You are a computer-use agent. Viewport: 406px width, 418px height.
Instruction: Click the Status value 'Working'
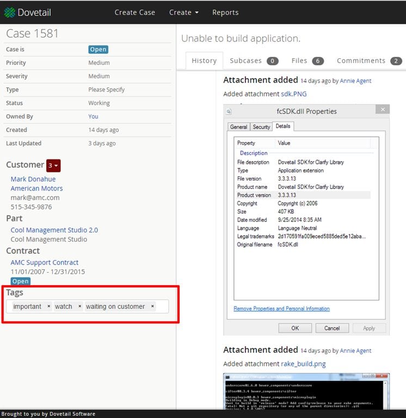[99, 103]
